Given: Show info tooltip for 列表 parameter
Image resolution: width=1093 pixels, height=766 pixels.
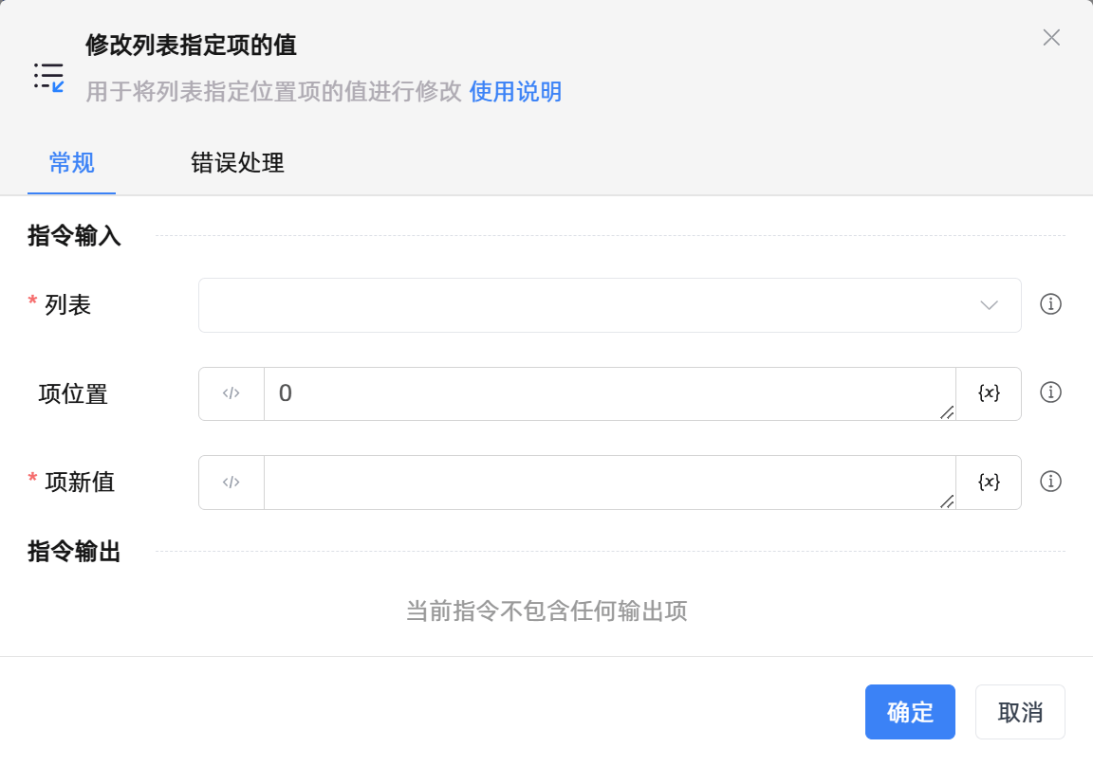Looking at the screenshot, I should point(1050,304).
